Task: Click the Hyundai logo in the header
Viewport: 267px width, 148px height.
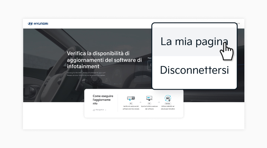Action: click(38, 24)
